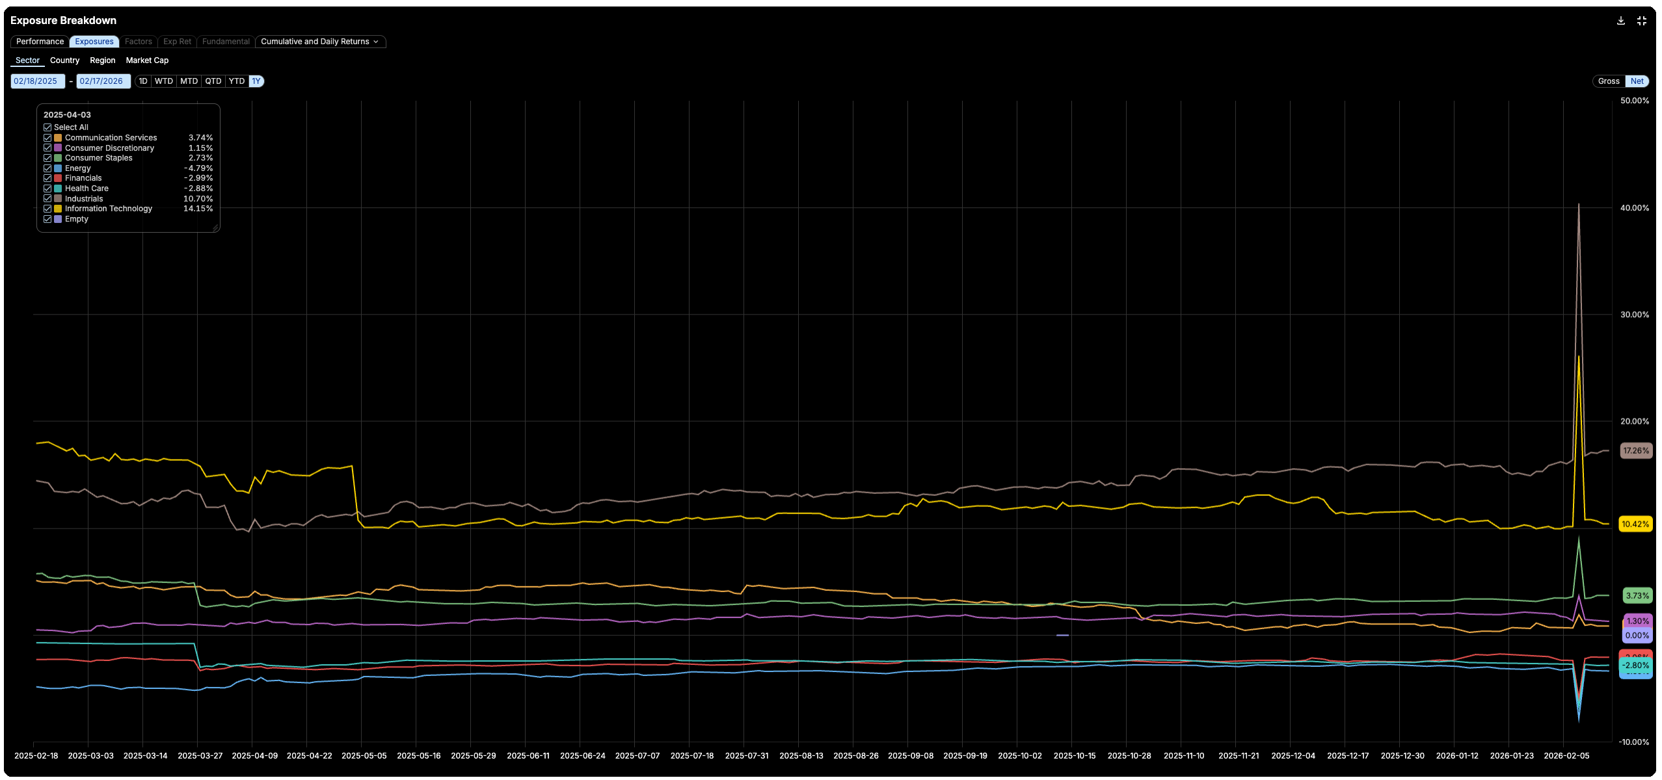Switch to Market Cap breakdown
The height and width of the screenshot is (780, 1662).
coord(147,60)
